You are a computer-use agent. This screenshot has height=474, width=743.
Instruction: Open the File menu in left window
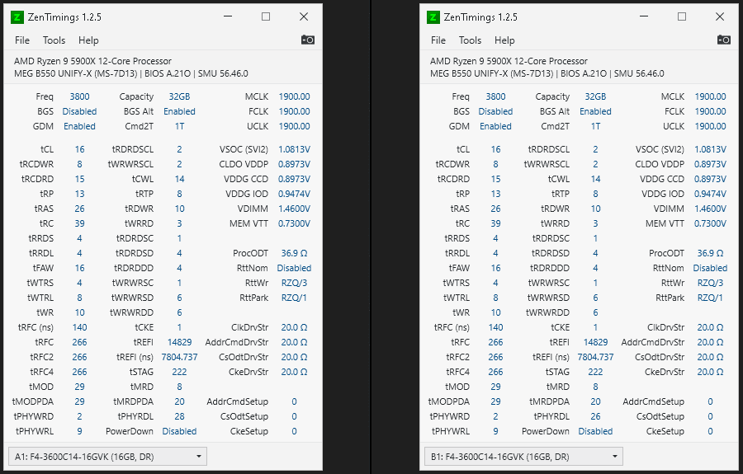click(21, 40)
